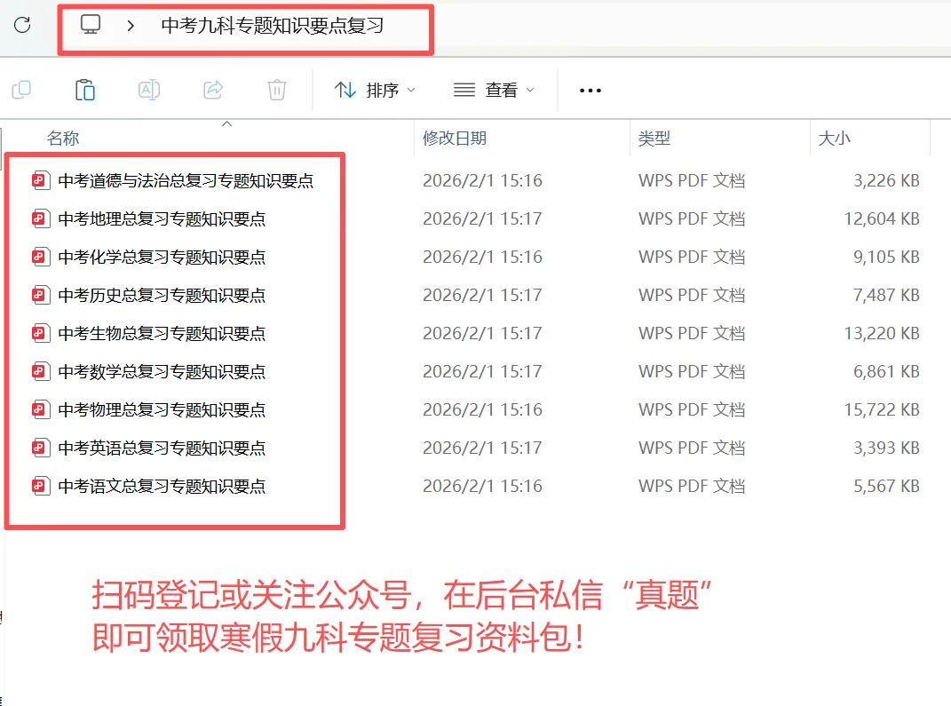Open the 排序 sort options dropdown

[x=375, y=89]
